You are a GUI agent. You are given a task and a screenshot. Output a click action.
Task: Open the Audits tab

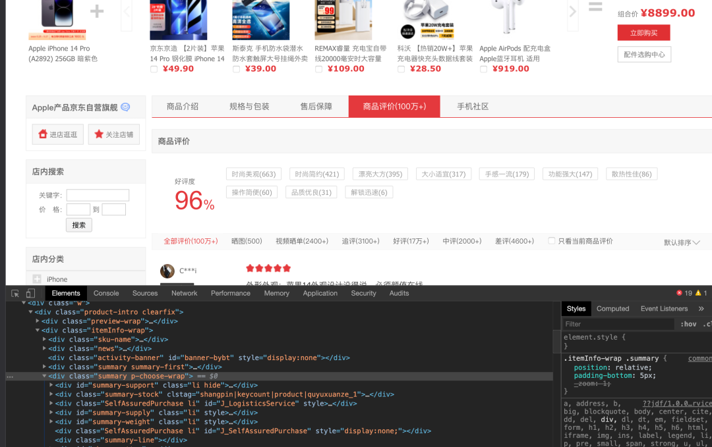click(399, 294)
